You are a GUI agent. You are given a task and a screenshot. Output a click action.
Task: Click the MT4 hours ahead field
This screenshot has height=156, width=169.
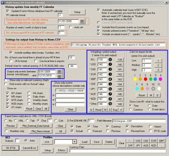(61, 33)
